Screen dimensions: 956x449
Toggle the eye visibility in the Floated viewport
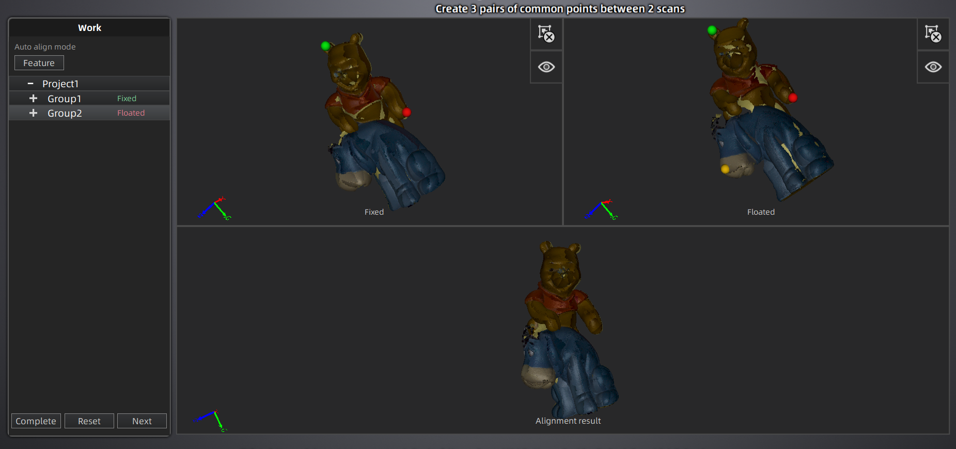tap(933, 67)
